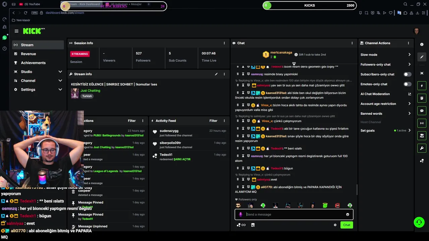Open Revenue in the sidebar
Viewport: 429px width, 241px height.
[x=38, y=54]
